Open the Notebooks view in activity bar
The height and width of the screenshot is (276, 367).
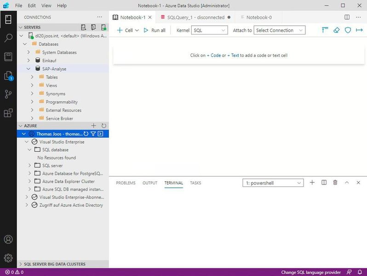click(8, 57)
